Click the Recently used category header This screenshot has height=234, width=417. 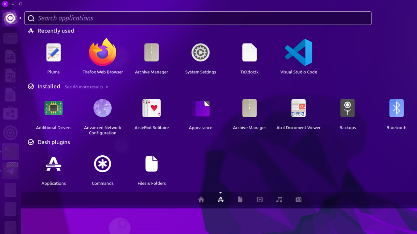(51, 31)
